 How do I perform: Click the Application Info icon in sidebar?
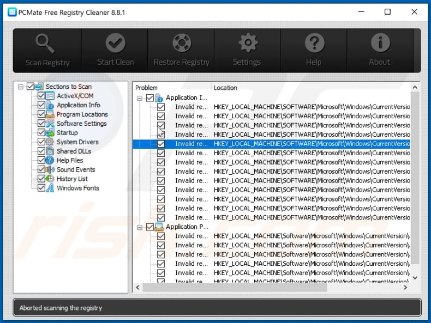pyautogui.click(x=50, y=105)
